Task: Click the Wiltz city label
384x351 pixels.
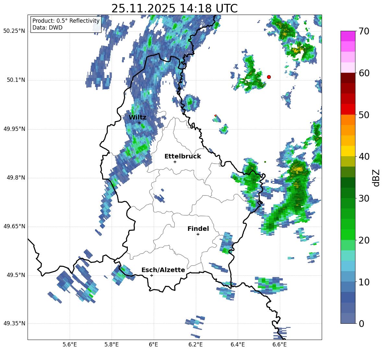Action: (x=138, y=117)
